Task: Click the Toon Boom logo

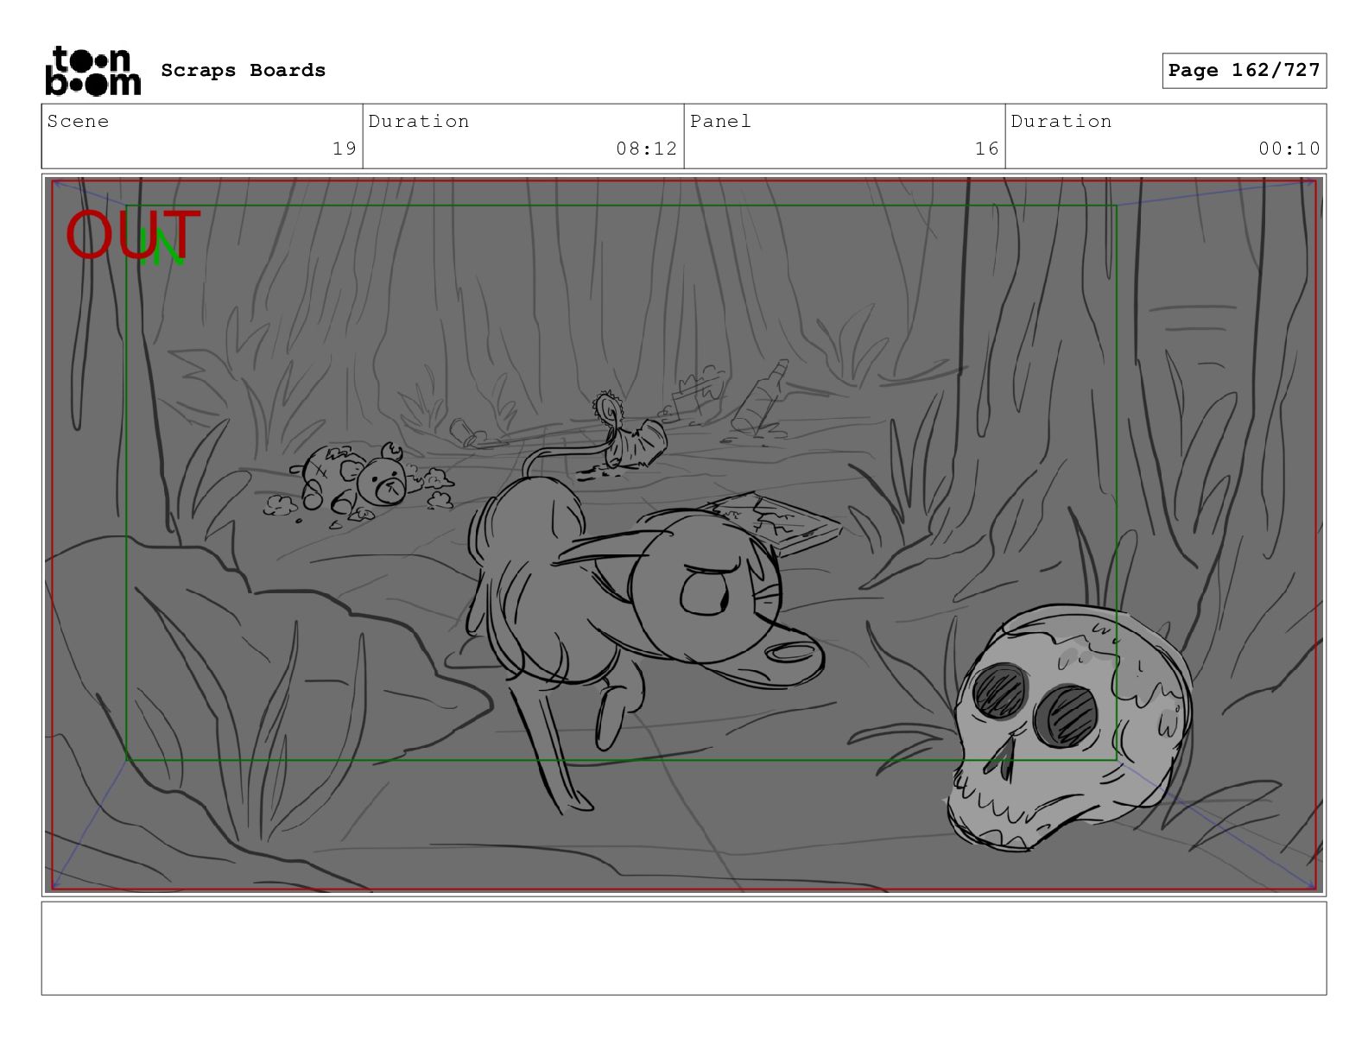Action: click(x=92, y=71)
